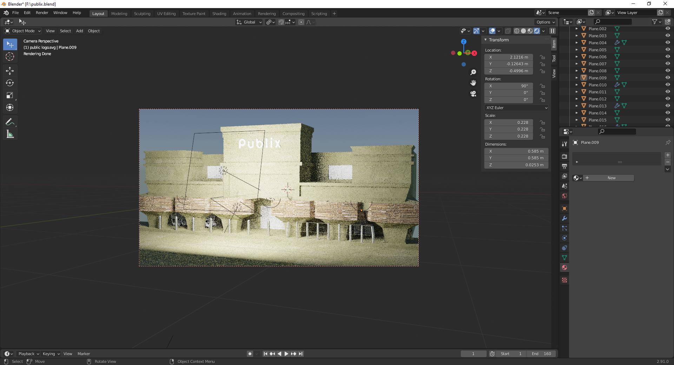Hide Plane.013 with its eye icon
Viewport: 674px width, 365px height.
click(x=668, y=106)
